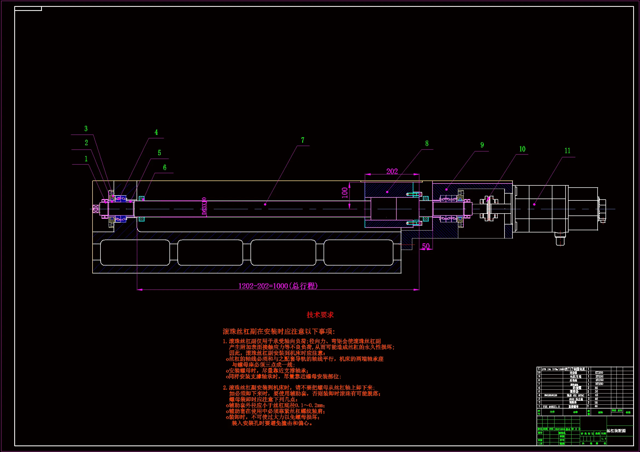The width and height of the screenshot is (640, 452).
Task: Select part callout number 10
Action: point(522,149)
